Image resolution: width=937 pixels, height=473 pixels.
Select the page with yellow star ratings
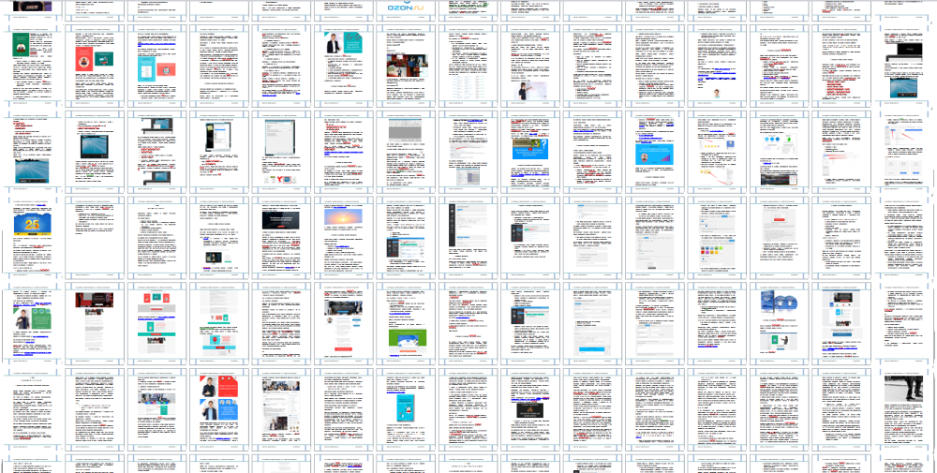(715, 151)
